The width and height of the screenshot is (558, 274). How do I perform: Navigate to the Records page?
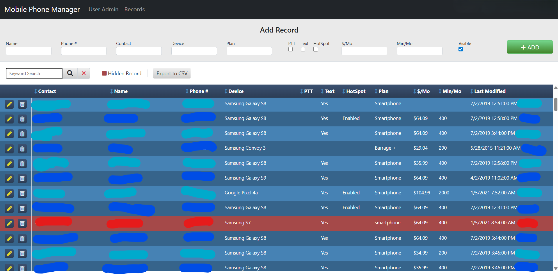point(134,9)
